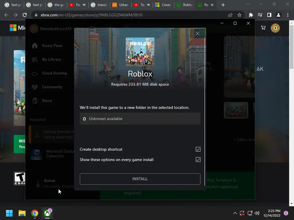Open the tab search chevron in Chrome
This screenshot has width=294, height=220.
click(248, 4)
